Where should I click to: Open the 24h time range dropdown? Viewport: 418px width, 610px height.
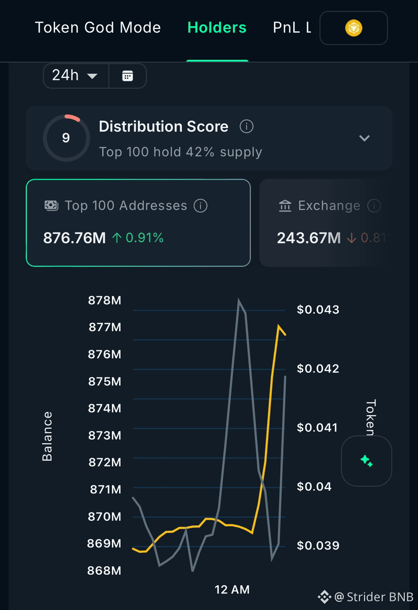tap(76, 76)
